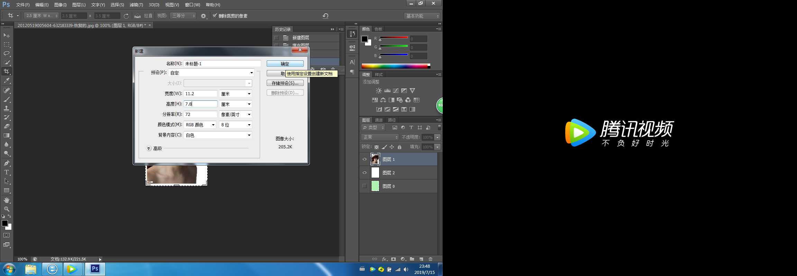The height and width of the screenshot is (276, 797).
Task: Click foreground color swatch in toolbox
Action: tap(5, 223)
